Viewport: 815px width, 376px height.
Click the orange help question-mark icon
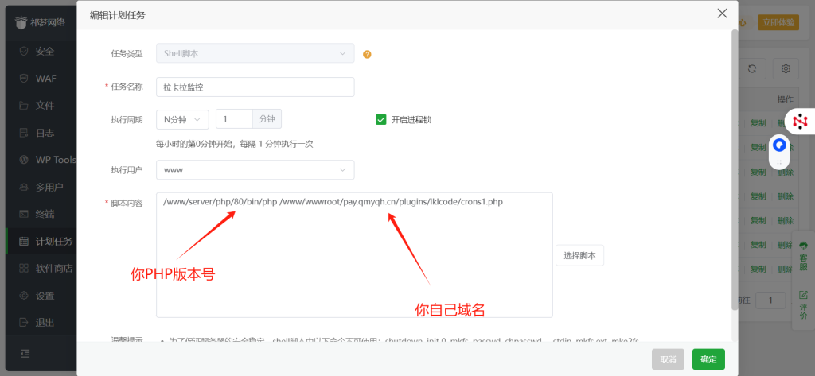click(x=367, y=54)
